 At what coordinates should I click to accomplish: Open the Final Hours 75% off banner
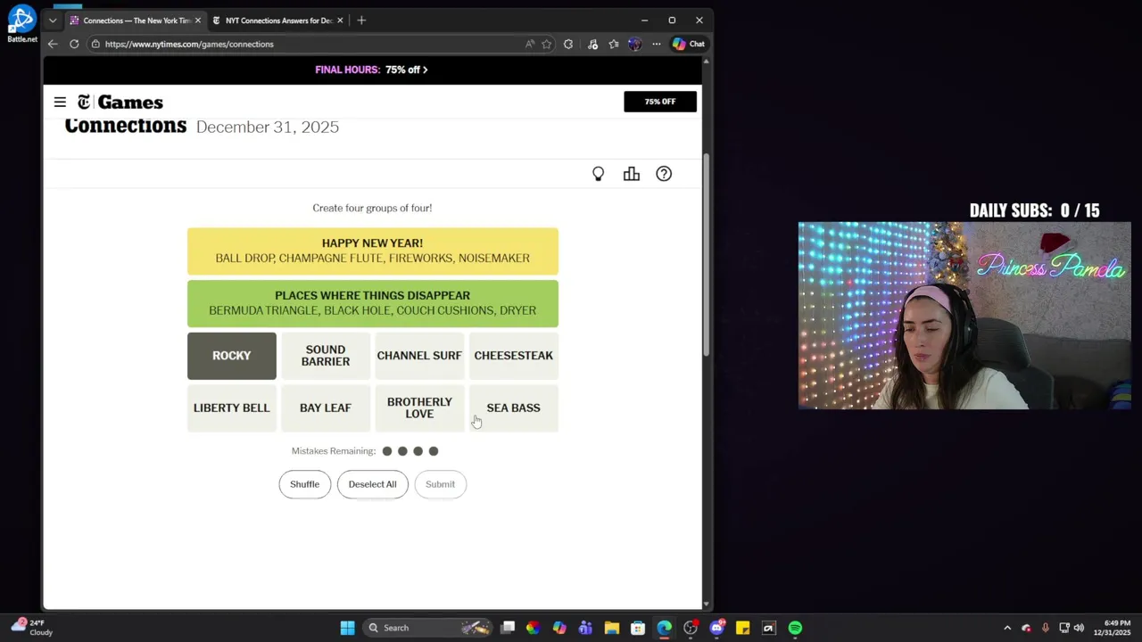point(372,70)
